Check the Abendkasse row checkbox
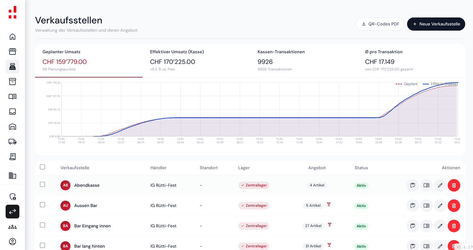The image size is (473, 250). [x=43, y=185]
